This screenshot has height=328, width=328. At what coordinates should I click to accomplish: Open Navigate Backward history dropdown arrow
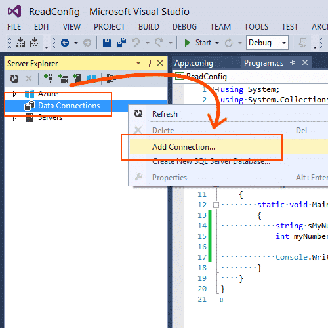coord(76,43)
